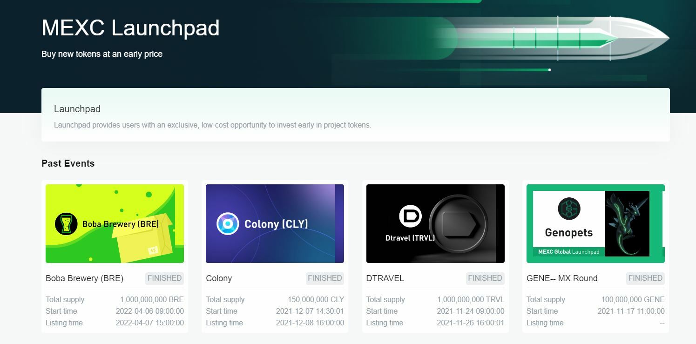696x344 pixels.
Task: Click the Dtravel coin graphic
Action: [459, 223]
